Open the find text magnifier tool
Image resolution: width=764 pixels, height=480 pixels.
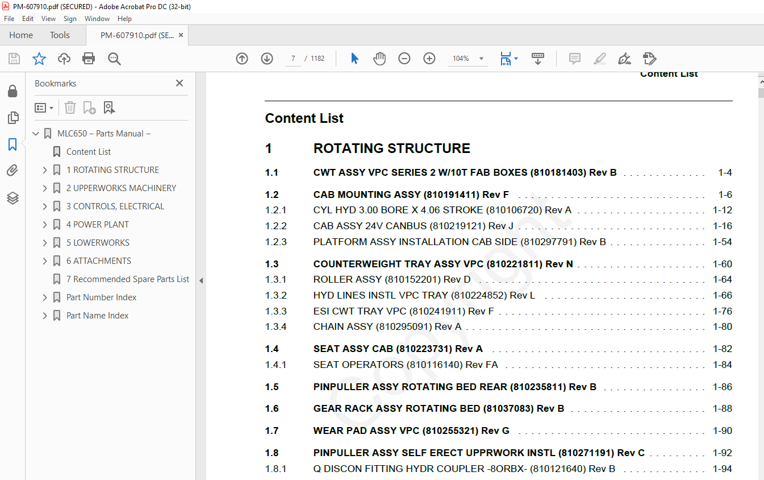(114, 59)
